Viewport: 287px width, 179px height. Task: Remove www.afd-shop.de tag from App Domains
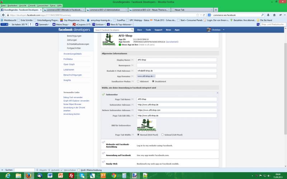click(x=154, y=76)
